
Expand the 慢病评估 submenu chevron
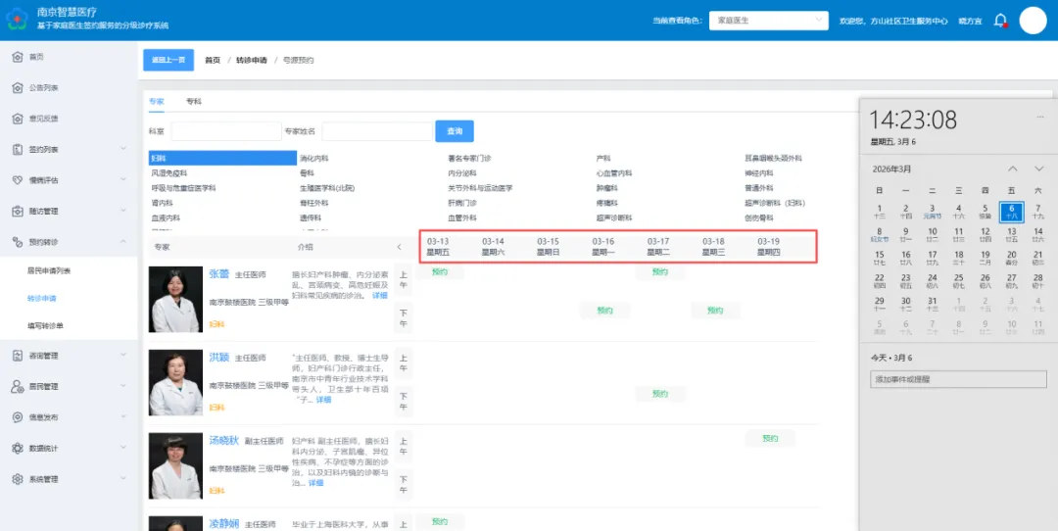[x=123, y=180]
